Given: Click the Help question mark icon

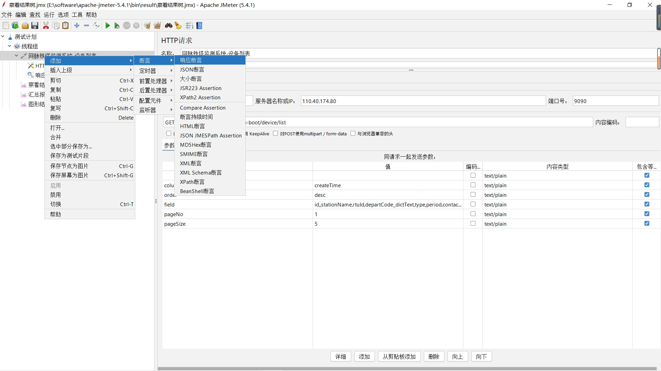Looking at the screenshot, I should (x=199, y=26).
